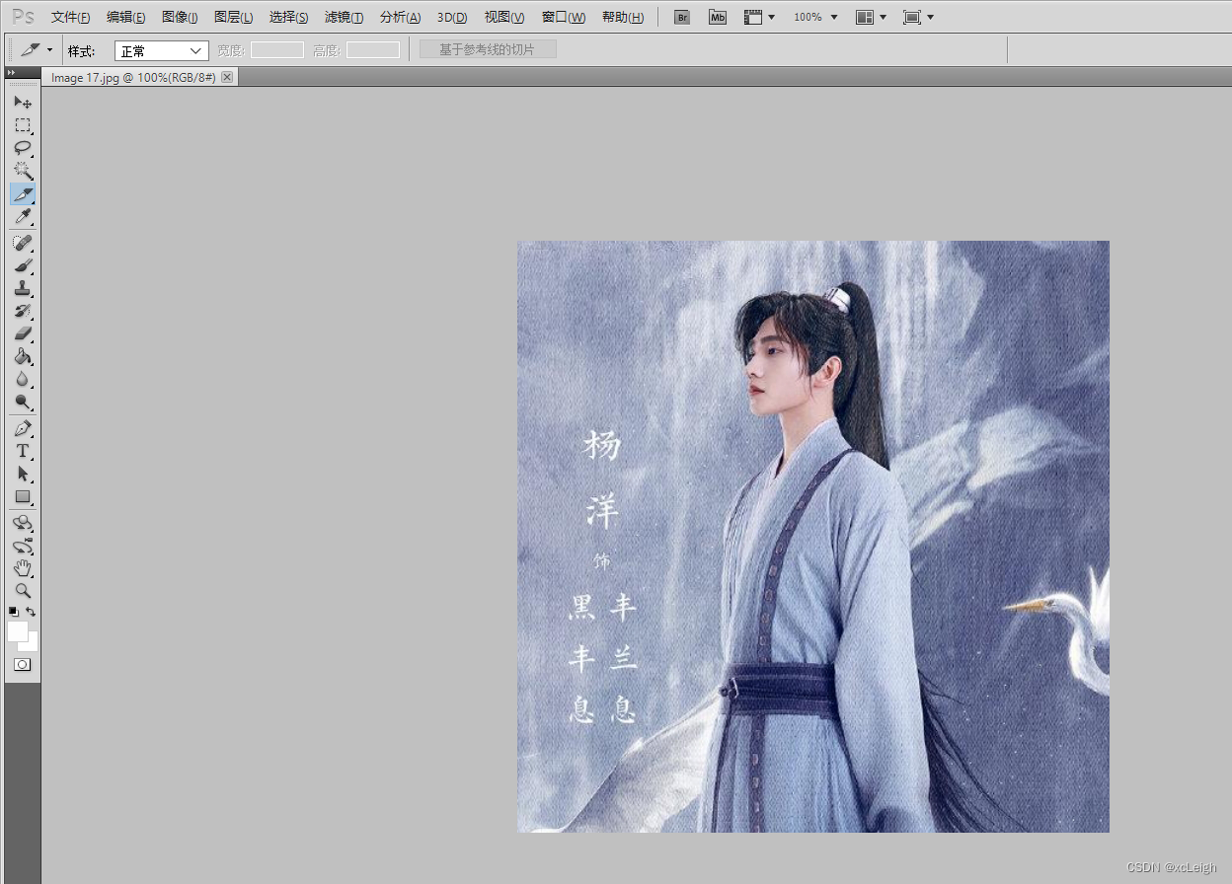Close the Image 17.jpg document tab
Viewport: 1232px width, 884px height.
(x=228, y=77)
